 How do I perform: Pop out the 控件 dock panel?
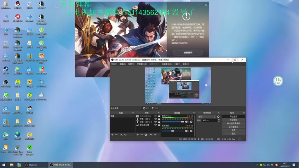[x=244, y=113]
